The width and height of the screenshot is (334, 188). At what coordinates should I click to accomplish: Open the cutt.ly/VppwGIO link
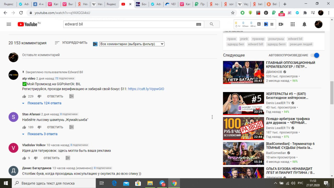click(x=146, y=89)
